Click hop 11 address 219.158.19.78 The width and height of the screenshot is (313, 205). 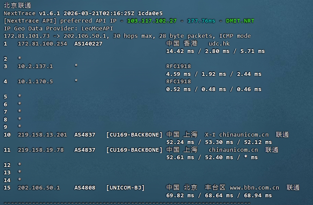point(40,150)
